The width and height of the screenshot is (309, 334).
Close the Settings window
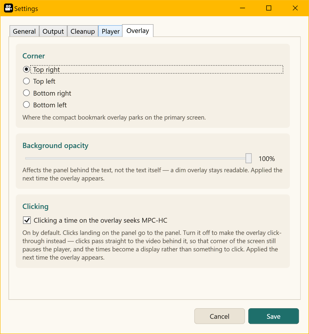click(x=295, y=8)
